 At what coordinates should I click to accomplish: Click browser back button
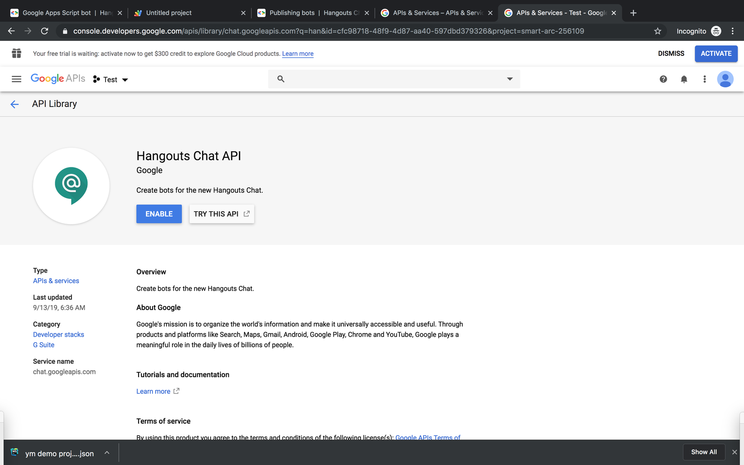(x=12, y=31)
